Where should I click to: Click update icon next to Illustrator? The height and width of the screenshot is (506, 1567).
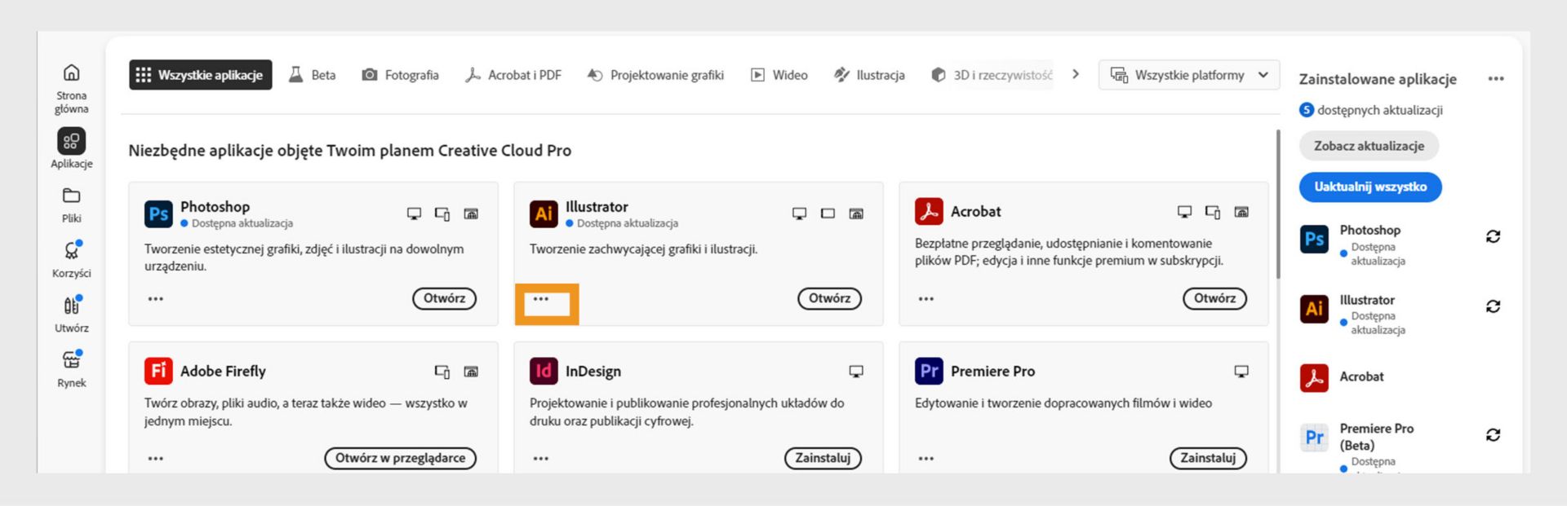pos(1493,306)
